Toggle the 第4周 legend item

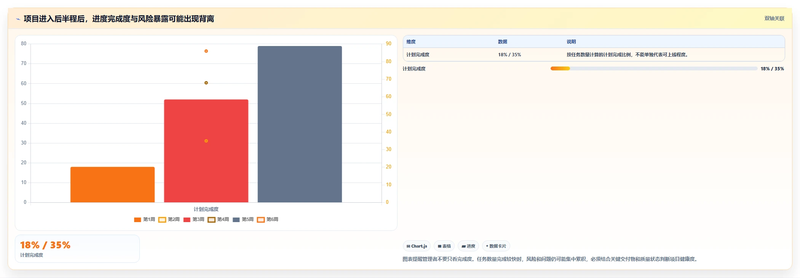[219, 219]
